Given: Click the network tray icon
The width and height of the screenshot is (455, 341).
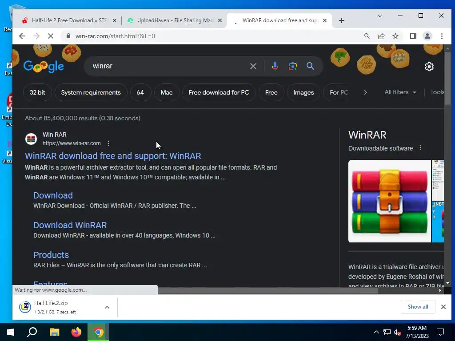Looking at the screenshot, I should coord(387,332).
